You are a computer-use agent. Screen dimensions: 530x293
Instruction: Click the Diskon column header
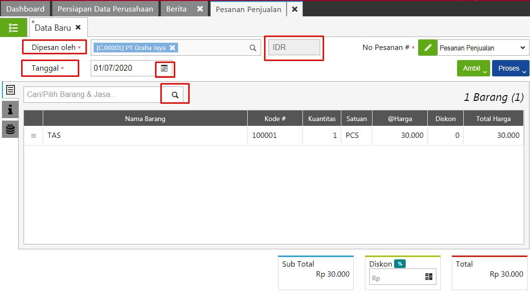click(x=445, y=119)
